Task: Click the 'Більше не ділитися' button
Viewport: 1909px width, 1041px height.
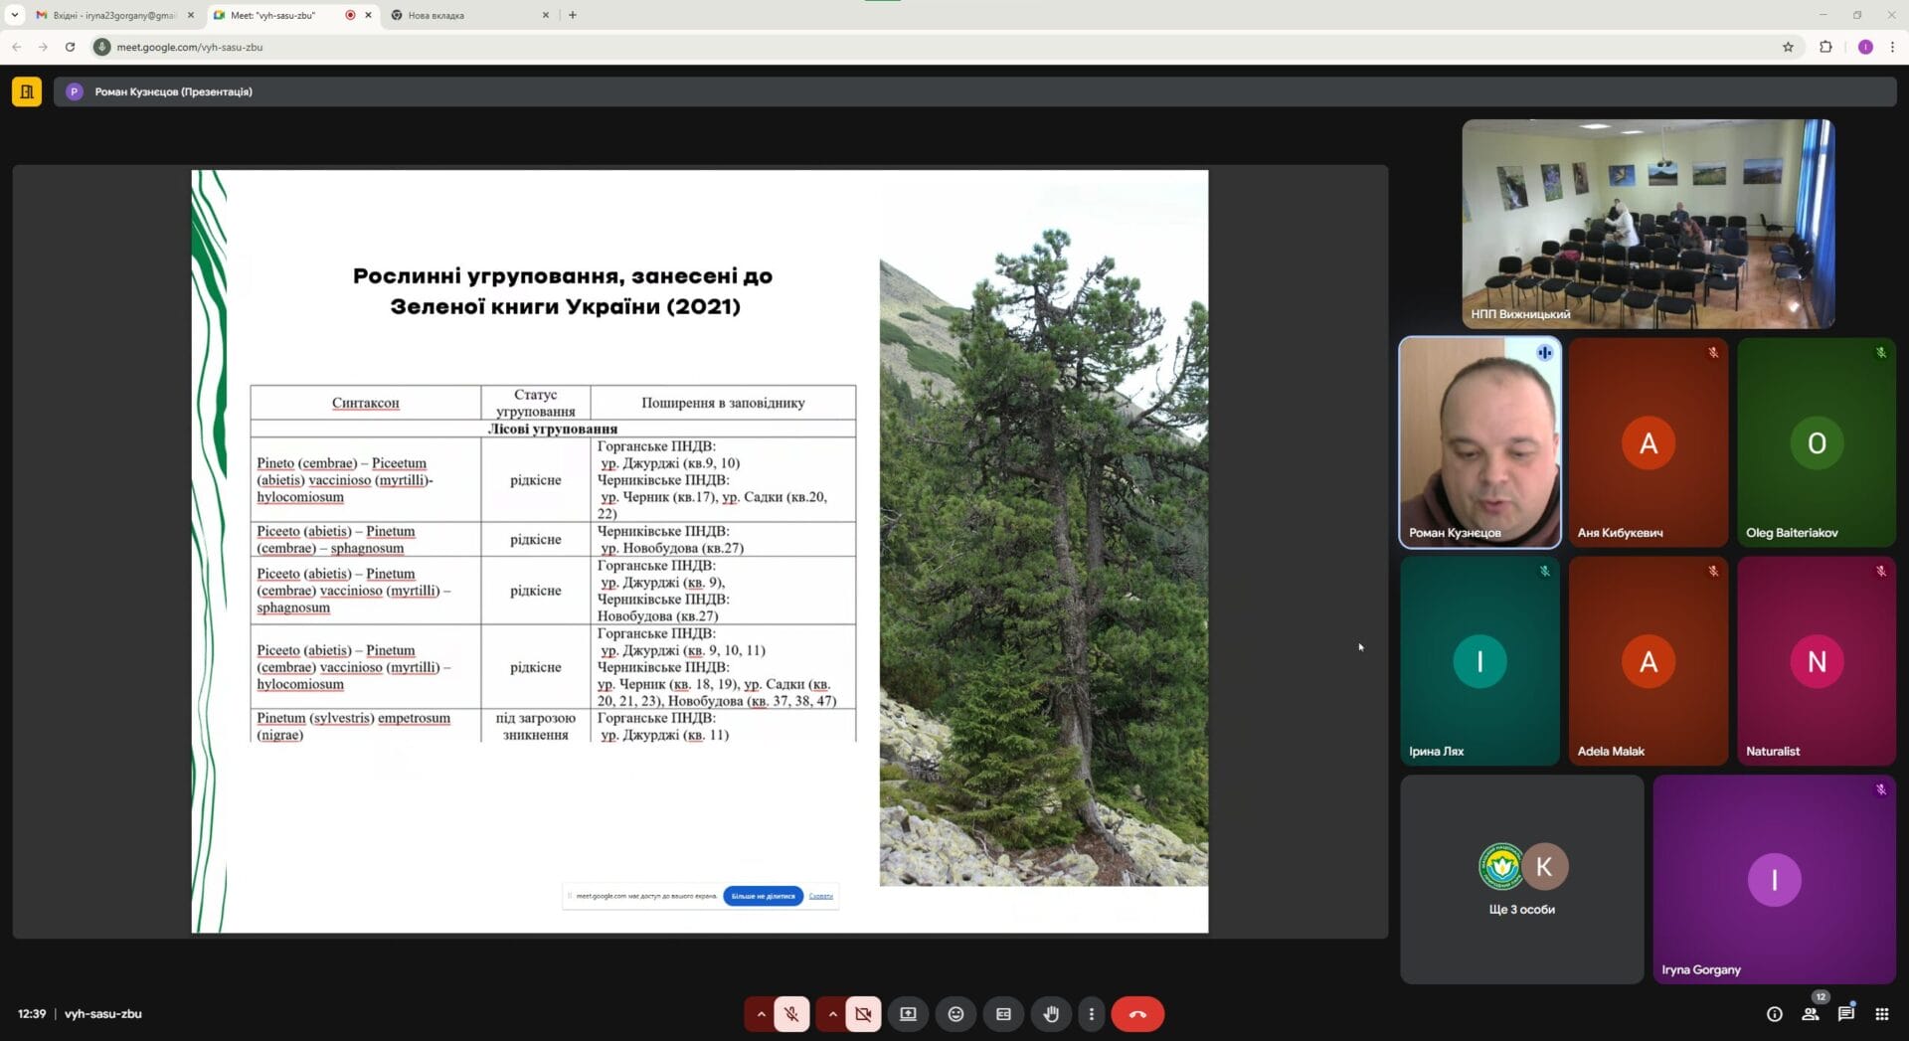Action: (x=763, y=896)
